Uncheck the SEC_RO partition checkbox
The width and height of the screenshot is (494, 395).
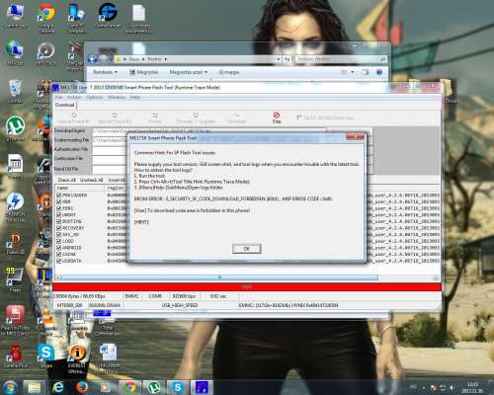(59, 234)
